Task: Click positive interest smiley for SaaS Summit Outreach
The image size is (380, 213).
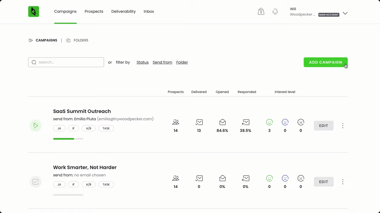Action: (x=269, y=122)
